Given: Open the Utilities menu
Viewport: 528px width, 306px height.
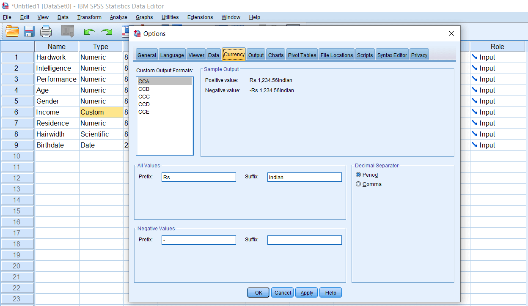Looking at the screenshot, I should (170, 17).
